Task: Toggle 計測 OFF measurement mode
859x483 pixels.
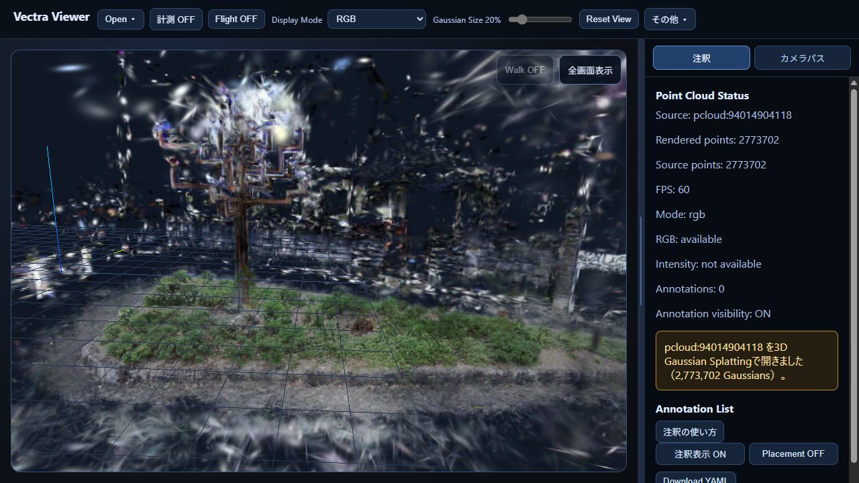Action: coord(176,19)
